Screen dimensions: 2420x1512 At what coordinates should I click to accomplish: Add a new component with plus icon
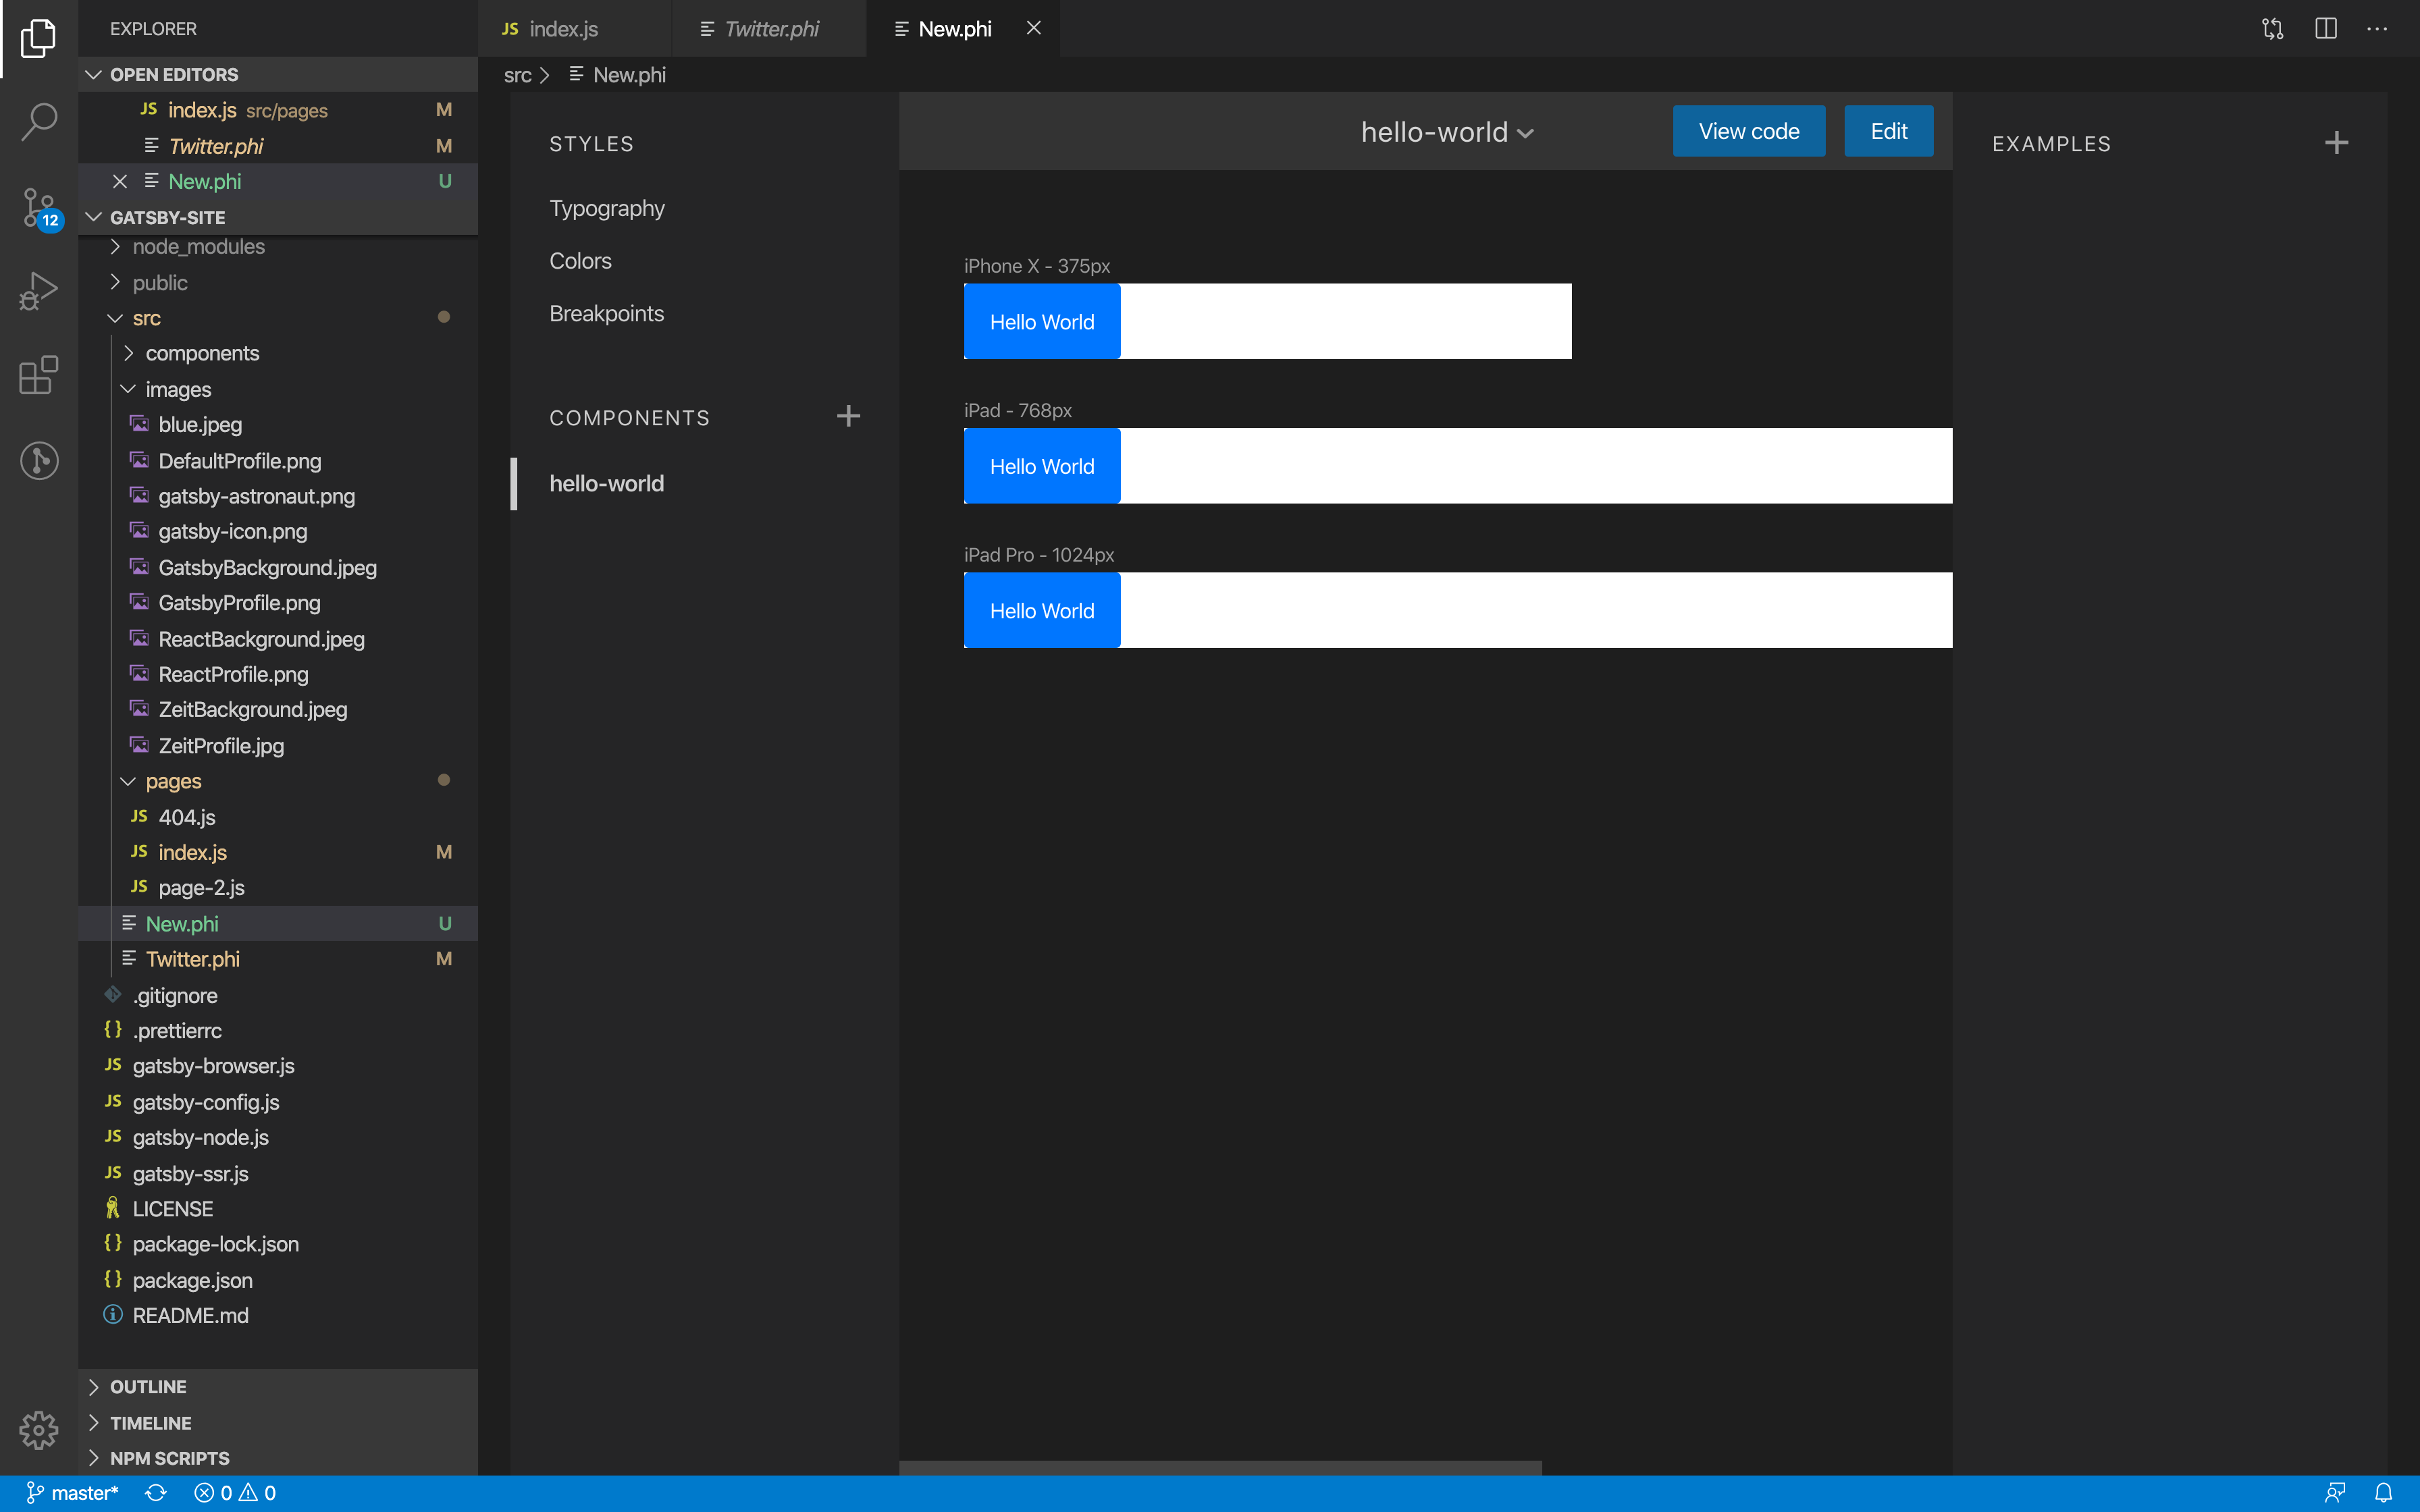coord(848,417)
